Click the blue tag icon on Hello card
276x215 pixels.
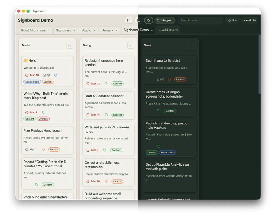tap(56, 75)
